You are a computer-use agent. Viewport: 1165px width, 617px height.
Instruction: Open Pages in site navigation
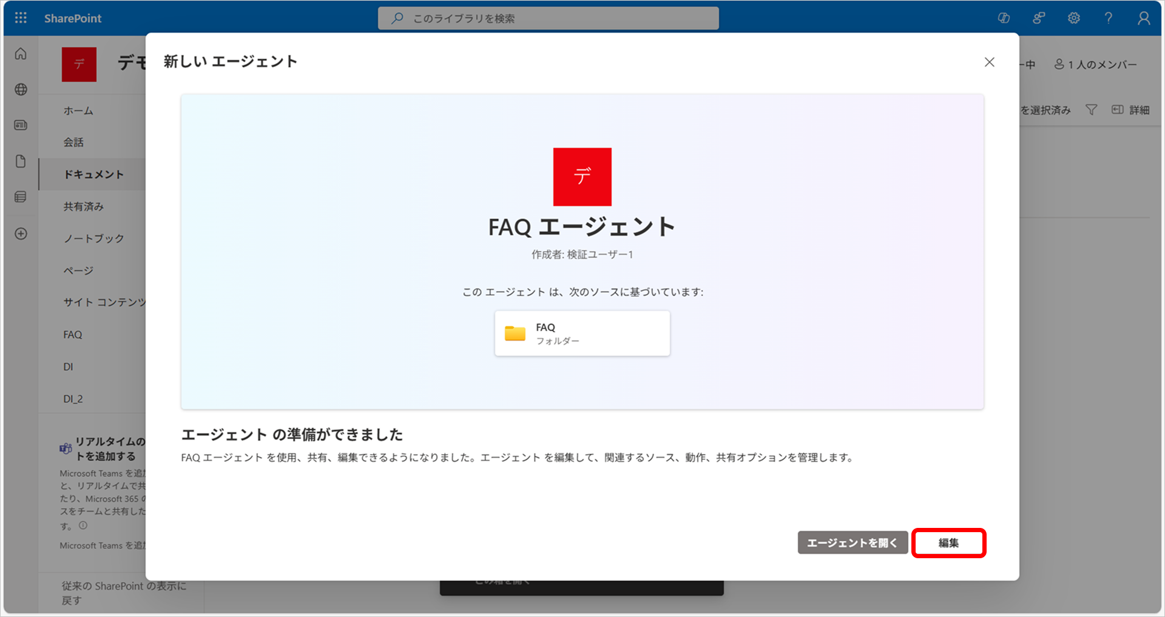pos(78,270)
